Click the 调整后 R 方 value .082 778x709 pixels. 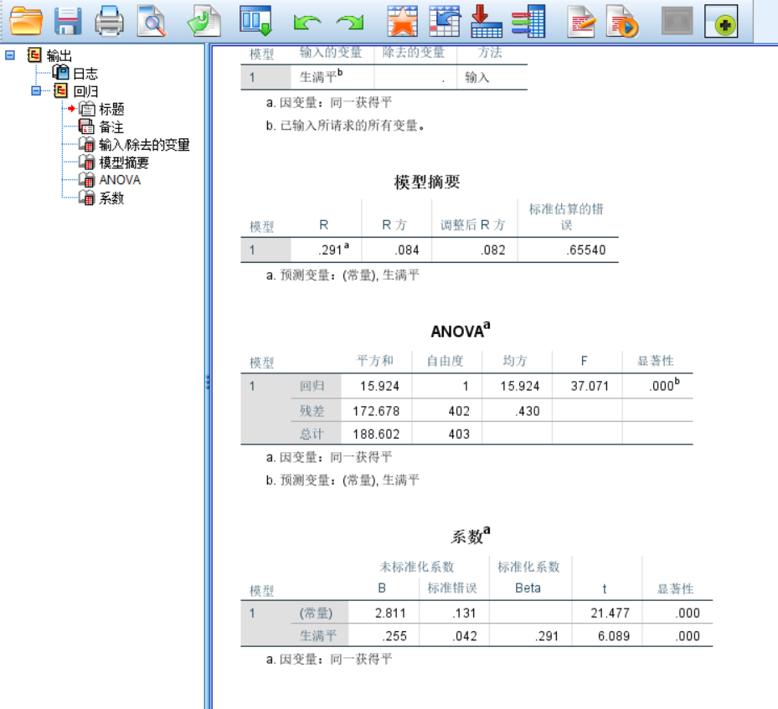click(x=492, y=250)
